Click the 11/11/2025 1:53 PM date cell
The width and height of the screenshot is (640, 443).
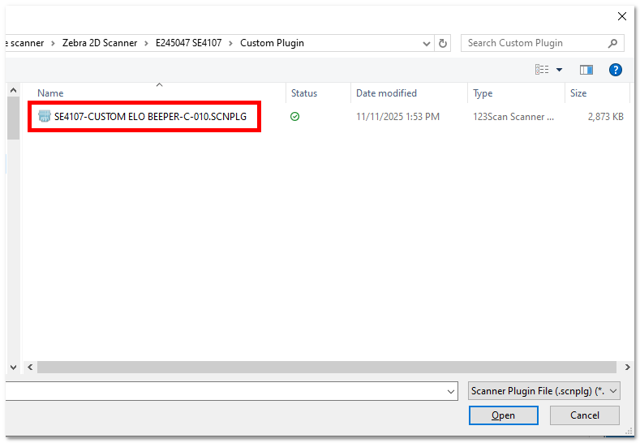[397, 117]
